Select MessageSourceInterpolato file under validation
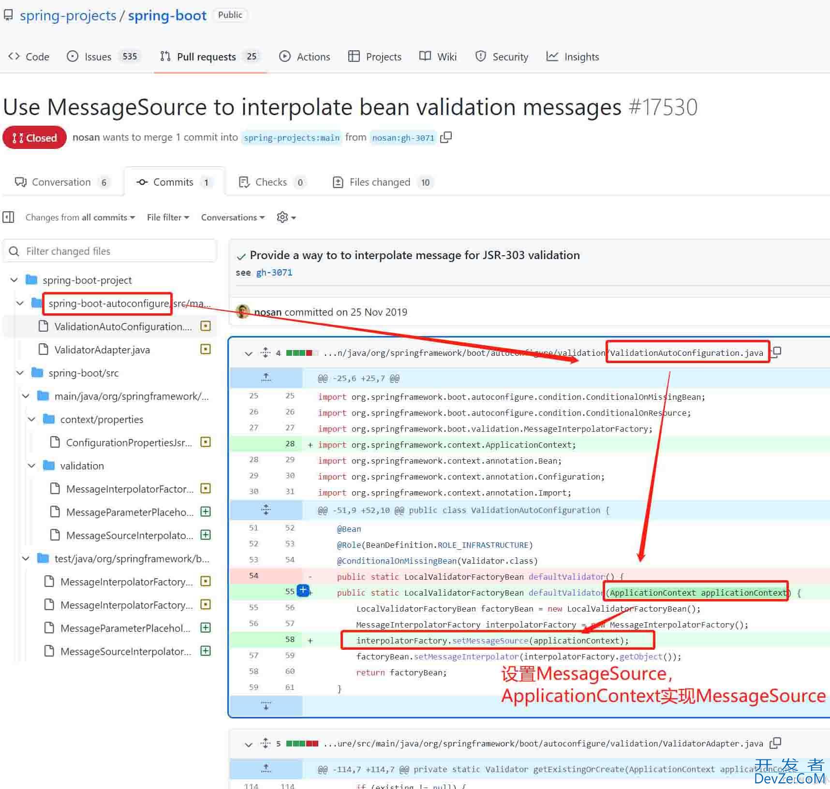This screenshot has height=789, width=830. click(x=130, y=535)
